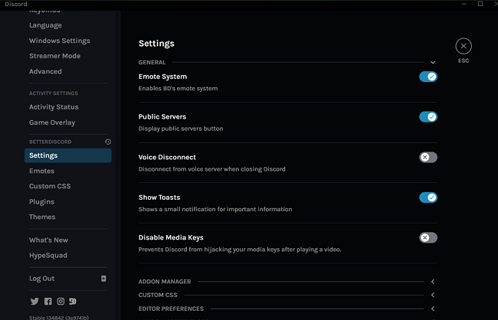Viewport: 498px width, 320px height.
Task: Enable the Disable Media Keys toggle
Action: coord(428,237)
